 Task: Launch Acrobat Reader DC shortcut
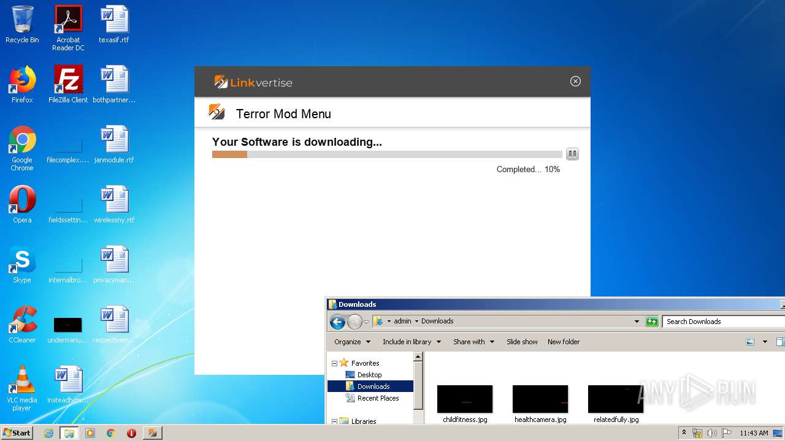pos(68,28)
